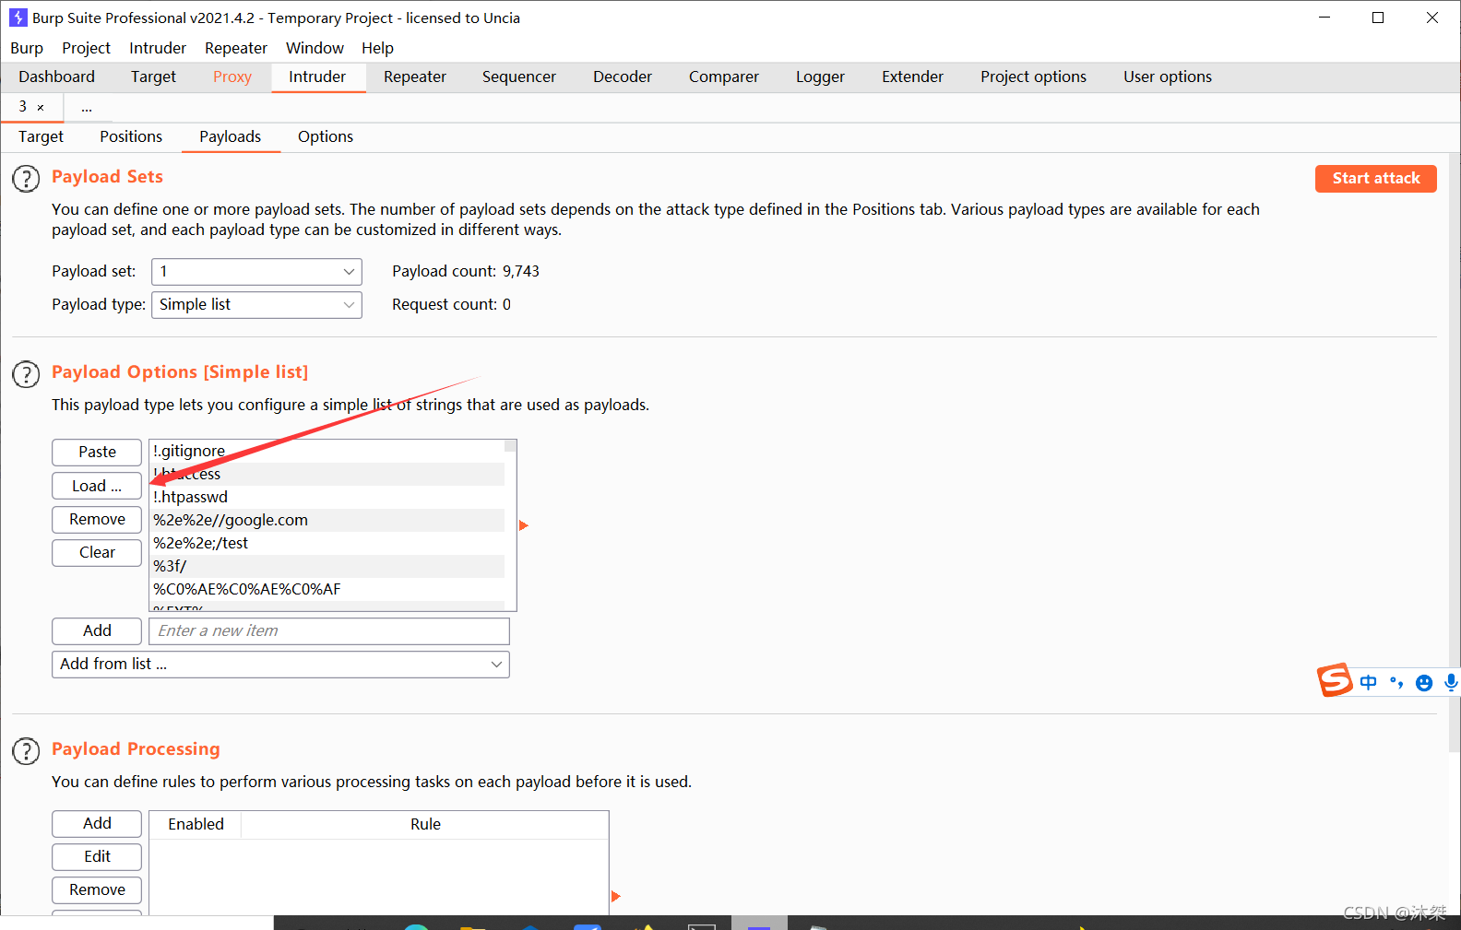Click the Sogou input method S icon
1461x930 pixels.
1335,680
